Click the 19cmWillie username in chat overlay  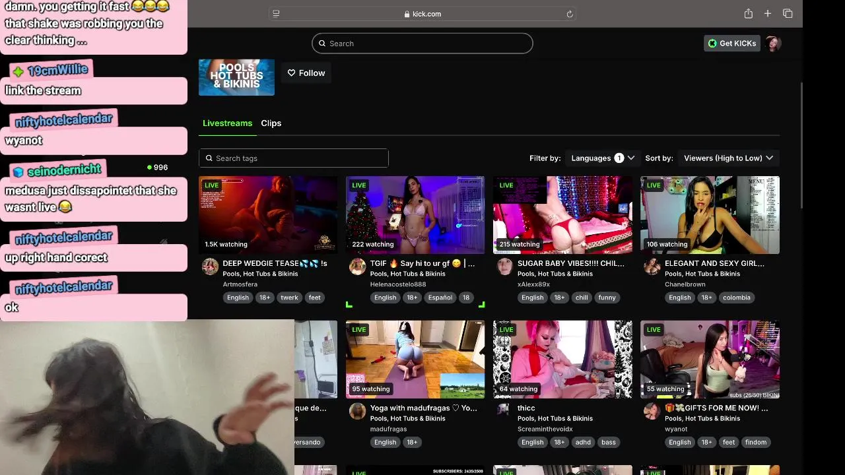coord(58,71)
